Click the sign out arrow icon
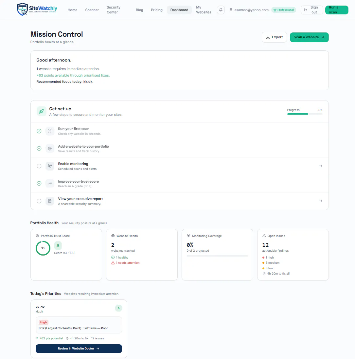Screen dimensions: 355x359 [306, 10]
